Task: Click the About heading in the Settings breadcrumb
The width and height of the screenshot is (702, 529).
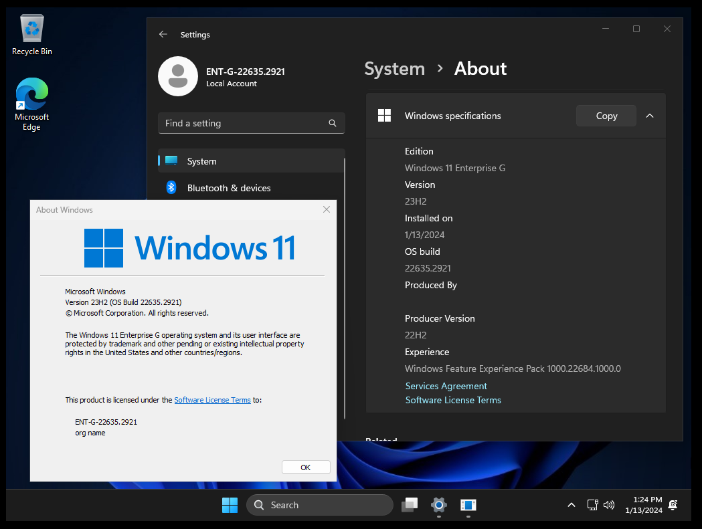Action: (480, 69)
